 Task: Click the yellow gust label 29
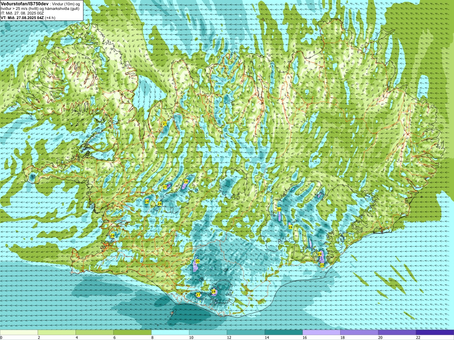[x=320, y=254]
